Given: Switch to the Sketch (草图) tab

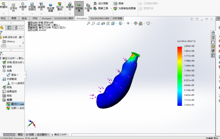Looking at the screenshot, I should click(14, 18).
